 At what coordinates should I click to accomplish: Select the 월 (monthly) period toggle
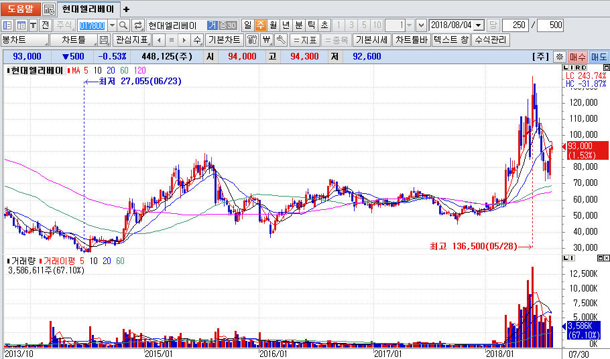click(273, 25)
